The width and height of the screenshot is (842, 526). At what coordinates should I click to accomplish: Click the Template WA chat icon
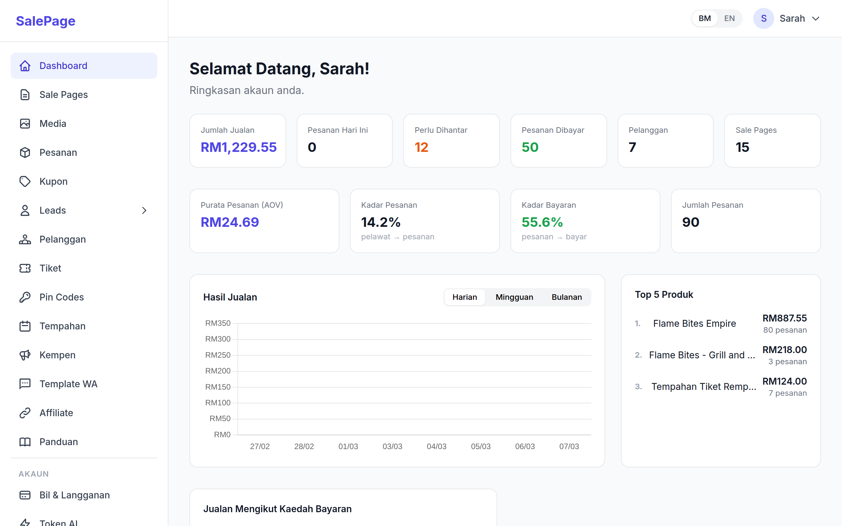(x=25, y=384)
